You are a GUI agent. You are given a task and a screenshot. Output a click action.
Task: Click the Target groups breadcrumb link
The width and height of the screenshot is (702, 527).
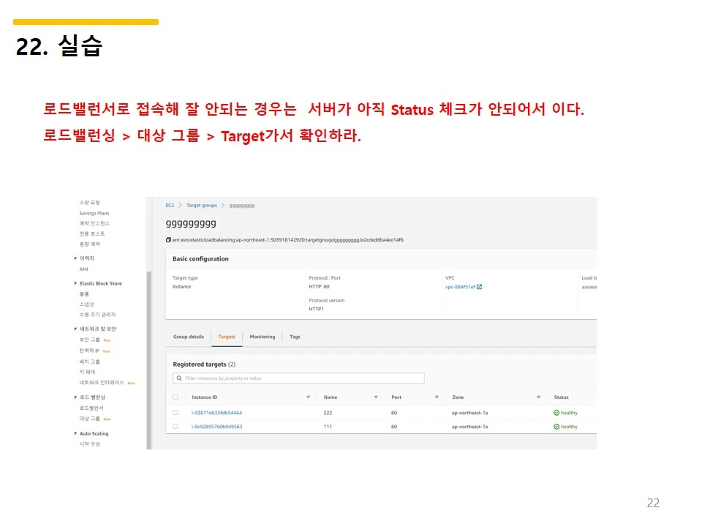[200, 206]
